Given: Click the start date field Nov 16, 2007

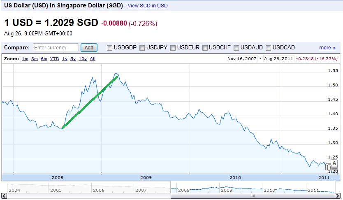Looking at the screenshot, I should [x=242, y=59].
